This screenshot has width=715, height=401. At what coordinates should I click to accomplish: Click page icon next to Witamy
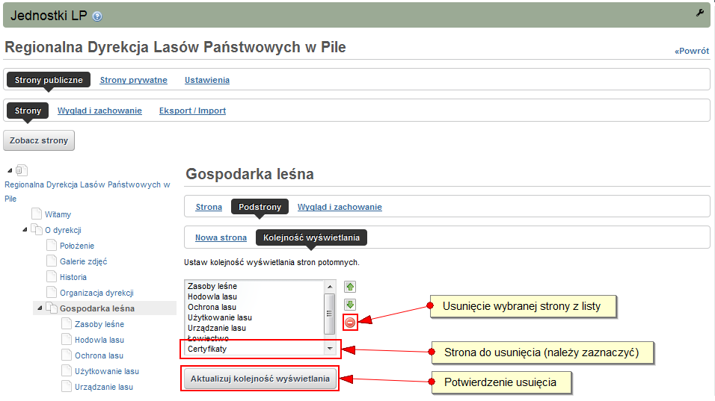click(37, 214)
